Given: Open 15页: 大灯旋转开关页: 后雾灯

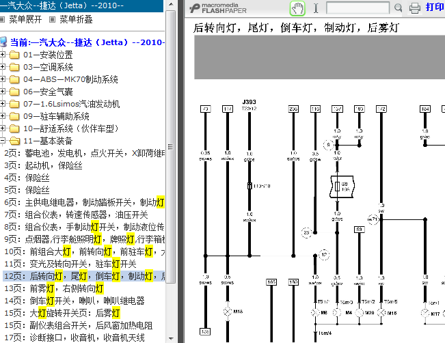Looking at the screenshot, I should [x=62, y=313].
